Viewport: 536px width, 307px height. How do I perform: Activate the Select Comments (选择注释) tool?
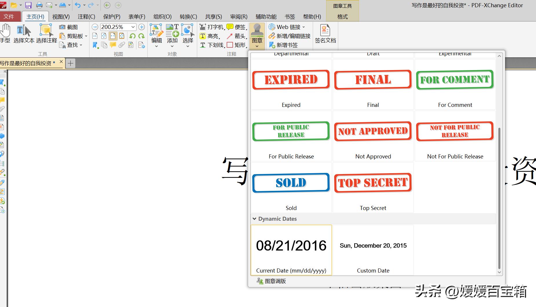46,34
